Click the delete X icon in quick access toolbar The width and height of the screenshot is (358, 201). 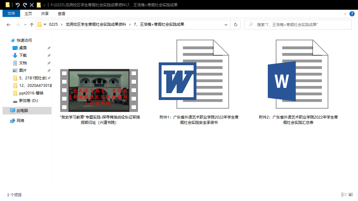point(31,5)
